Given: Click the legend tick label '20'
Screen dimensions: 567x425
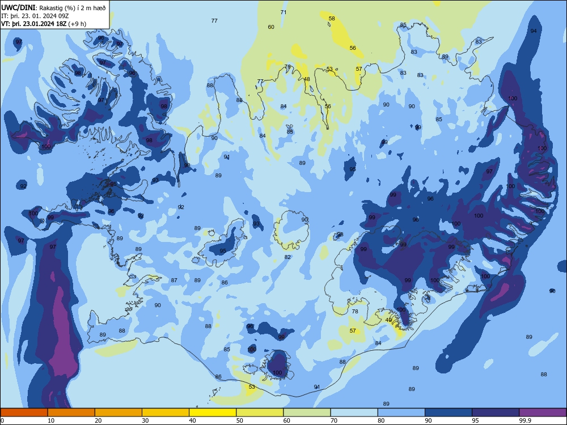Looking at the screenshot, I should coord(98,420).
